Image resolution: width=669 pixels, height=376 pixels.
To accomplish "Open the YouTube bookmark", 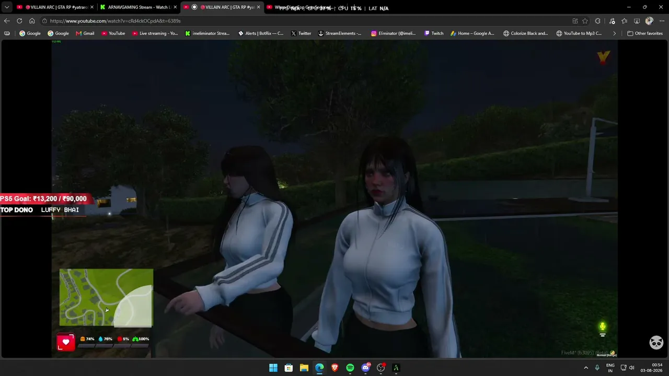I will click(113, 33).
